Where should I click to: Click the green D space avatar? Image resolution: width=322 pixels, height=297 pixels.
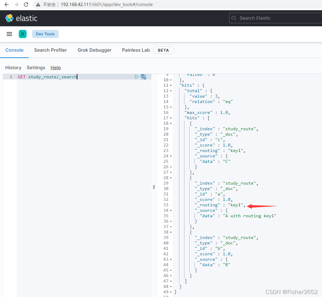pyautogui.click(x=23, y=34)
